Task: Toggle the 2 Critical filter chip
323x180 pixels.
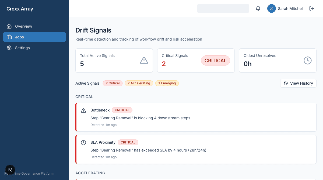Action: pos(113,83)
